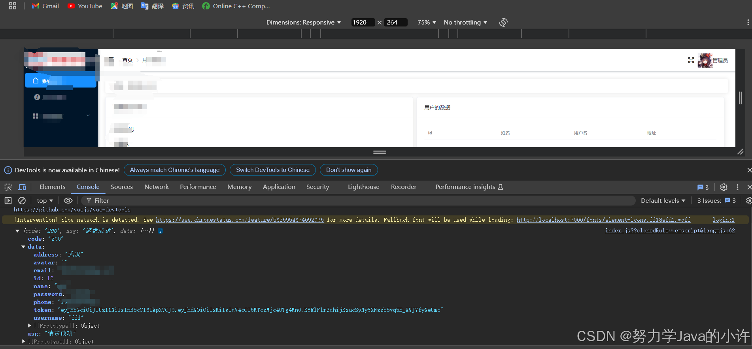Viewport: 752px width, 349px height.
Task: Dismiss the DevTools language infobar
Action: [749, 170]
